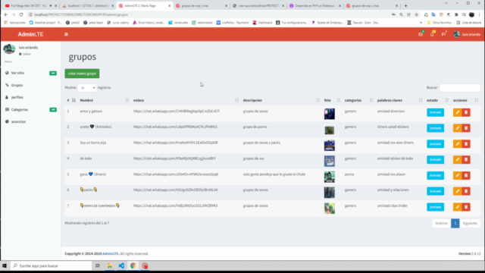
Task: Focus the Buscar search field
Action: pyautogui.click(x=460, y=88)
